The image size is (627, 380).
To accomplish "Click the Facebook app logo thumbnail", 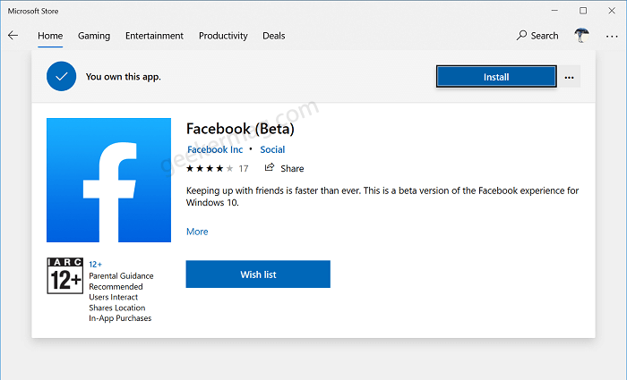I will click(108, 180).
